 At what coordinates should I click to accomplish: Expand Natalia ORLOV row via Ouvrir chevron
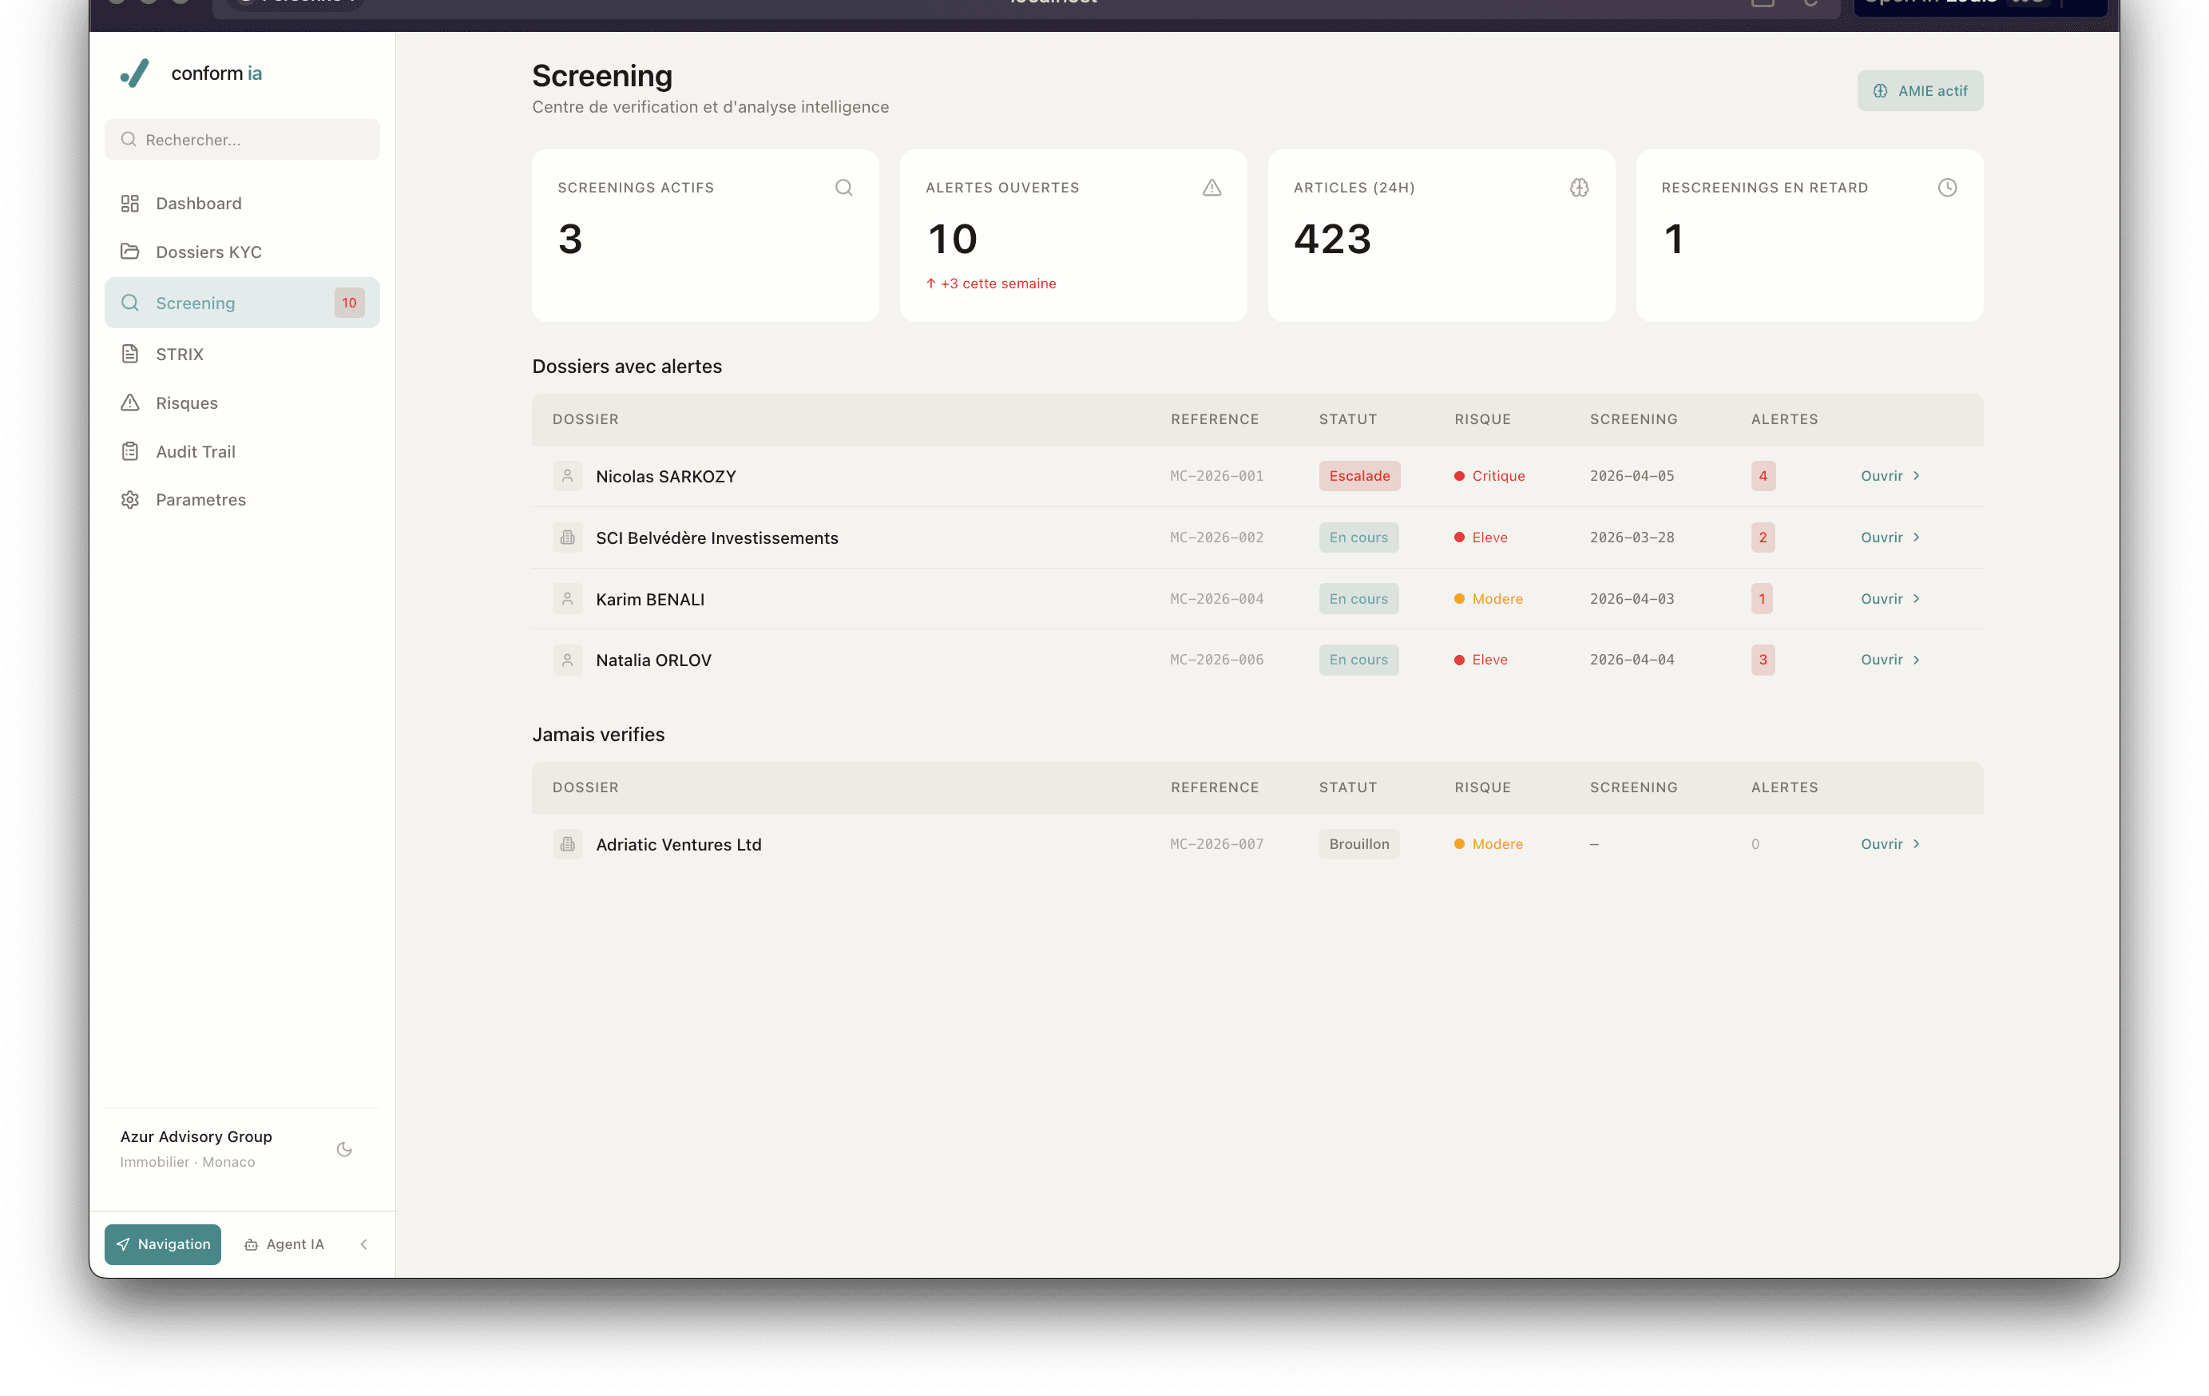[1915, 660]
